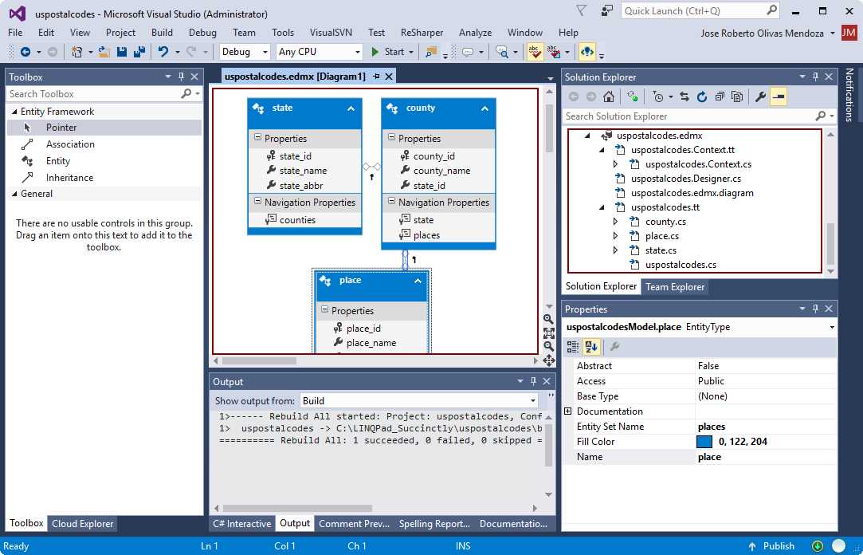Click the diagram Zoom to Fit icon
This screenshot has width=863, height=555.
549,333
